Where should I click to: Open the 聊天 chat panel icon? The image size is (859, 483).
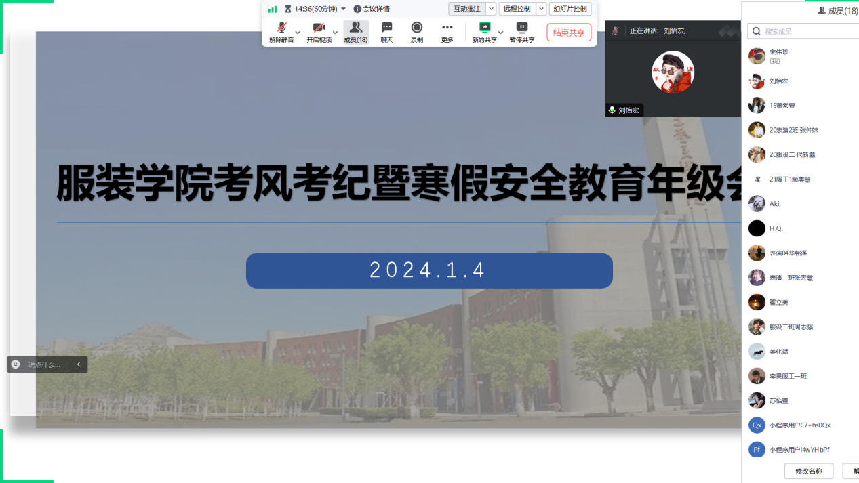pos(386,28)
